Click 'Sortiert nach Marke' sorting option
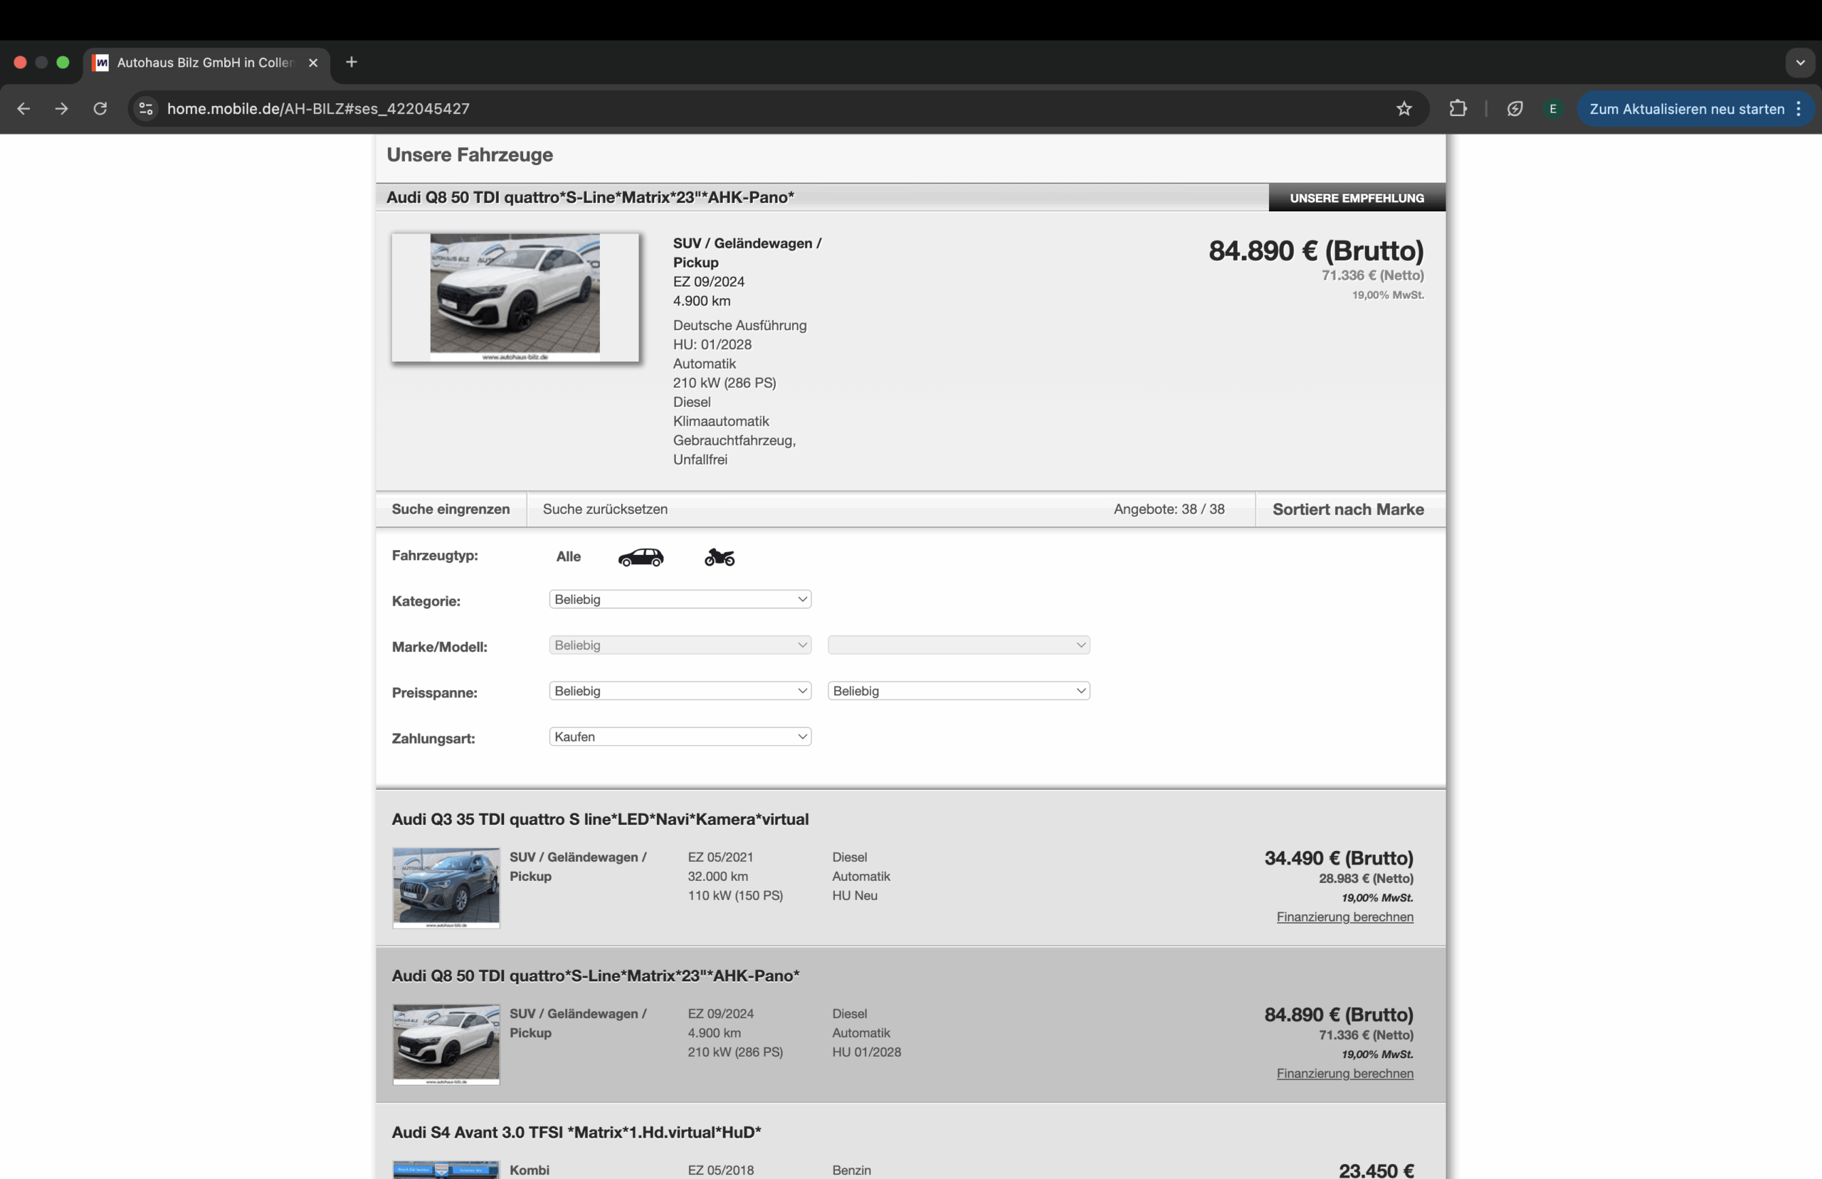Viewport: 1822px width, 1179px height. [1347, 509]
